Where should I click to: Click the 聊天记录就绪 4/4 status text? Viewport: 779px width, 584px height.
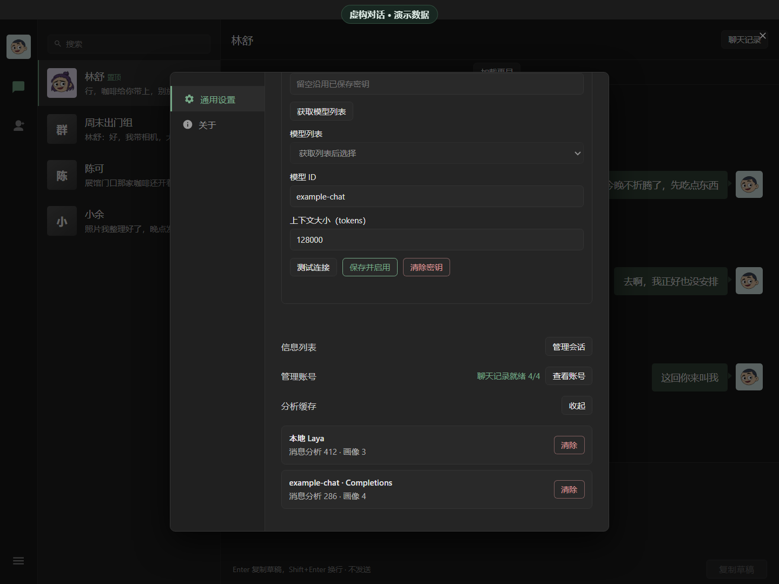(509, 376)
